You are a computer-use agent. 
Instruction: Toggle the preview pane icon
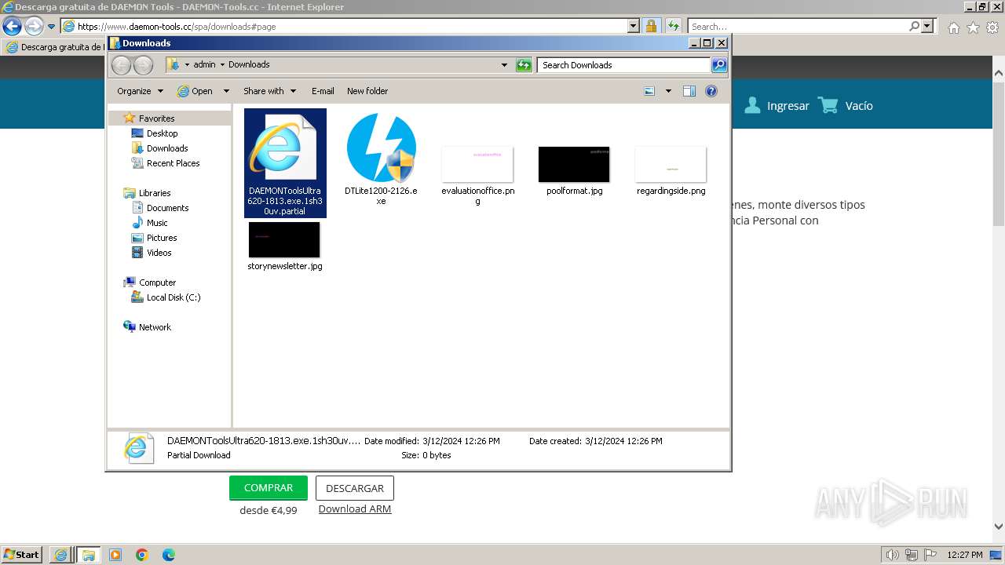tap(689, 91)
